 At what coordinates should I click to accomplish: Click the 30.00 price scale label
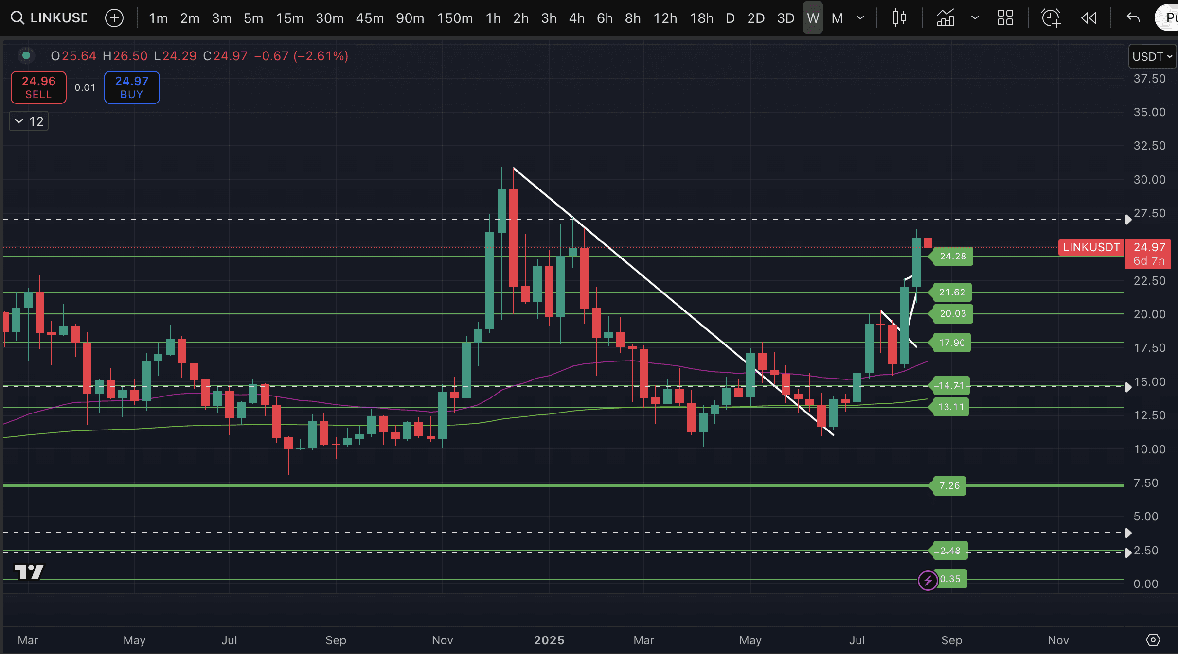tap(1149, 179)
